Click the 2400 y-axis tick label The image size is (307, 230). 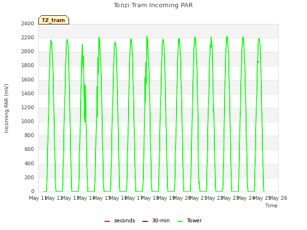[x=28, y=23]
